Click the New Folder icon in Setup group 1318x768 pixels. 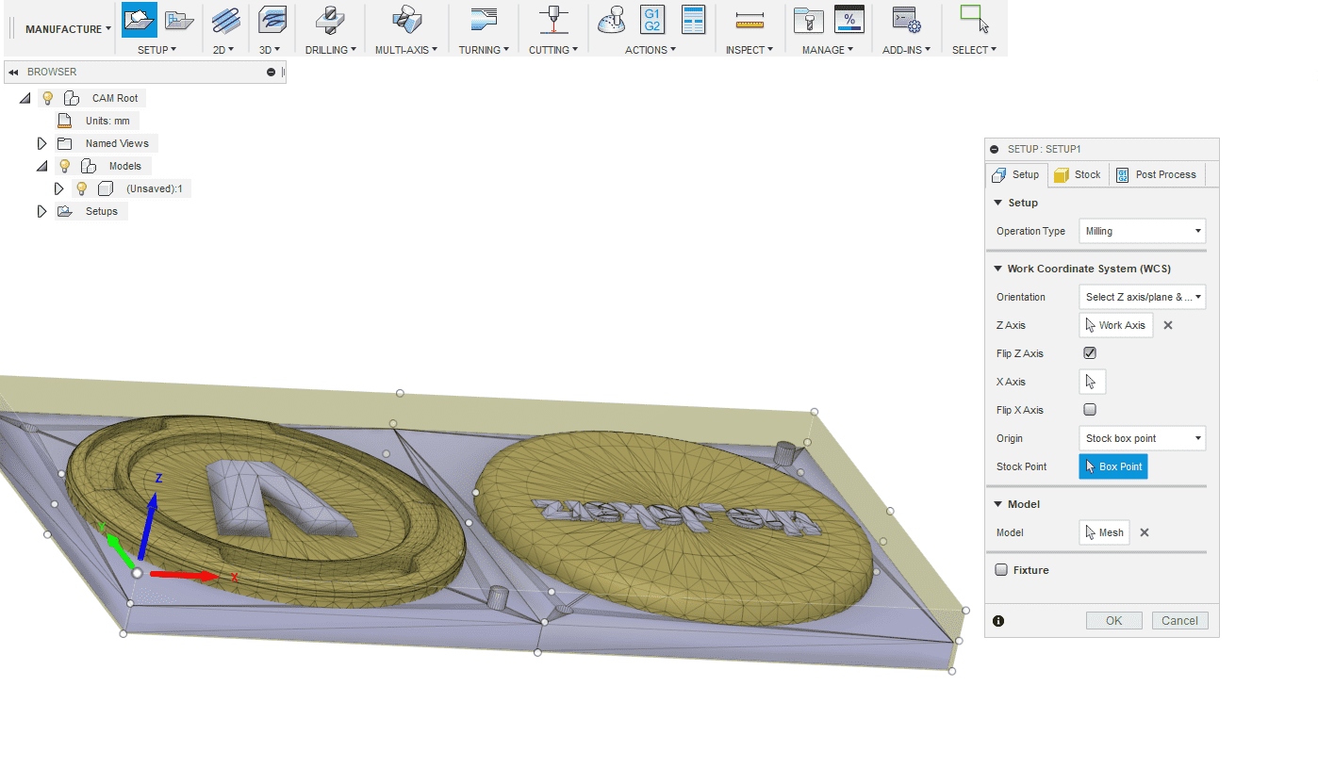[x=178, y=19]
